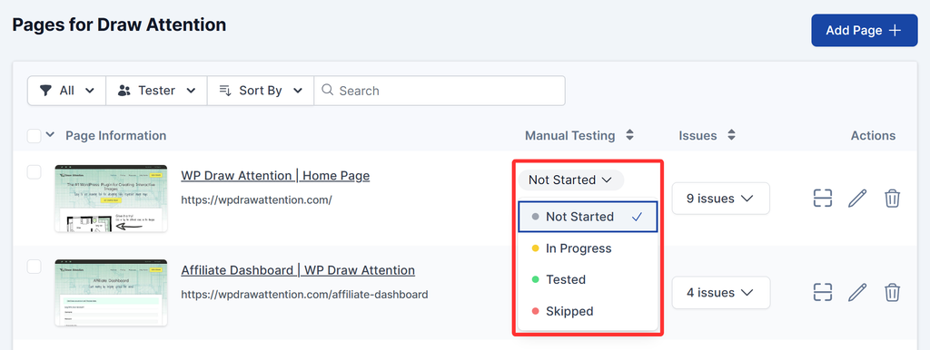Collapse the Not Started status dropdown pill
Screen dimensions: 930x350
[x=570, y=180]
